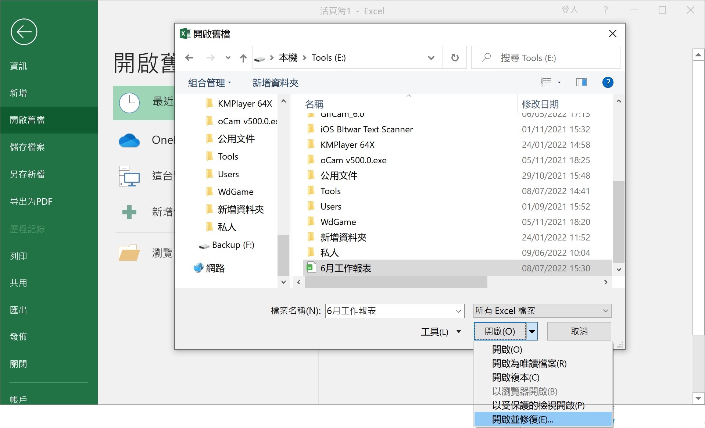Image resolution: width=705 pixels, height=428 pixels.
Task: Open view options dropdown arrow
Action: click(559, 82)
